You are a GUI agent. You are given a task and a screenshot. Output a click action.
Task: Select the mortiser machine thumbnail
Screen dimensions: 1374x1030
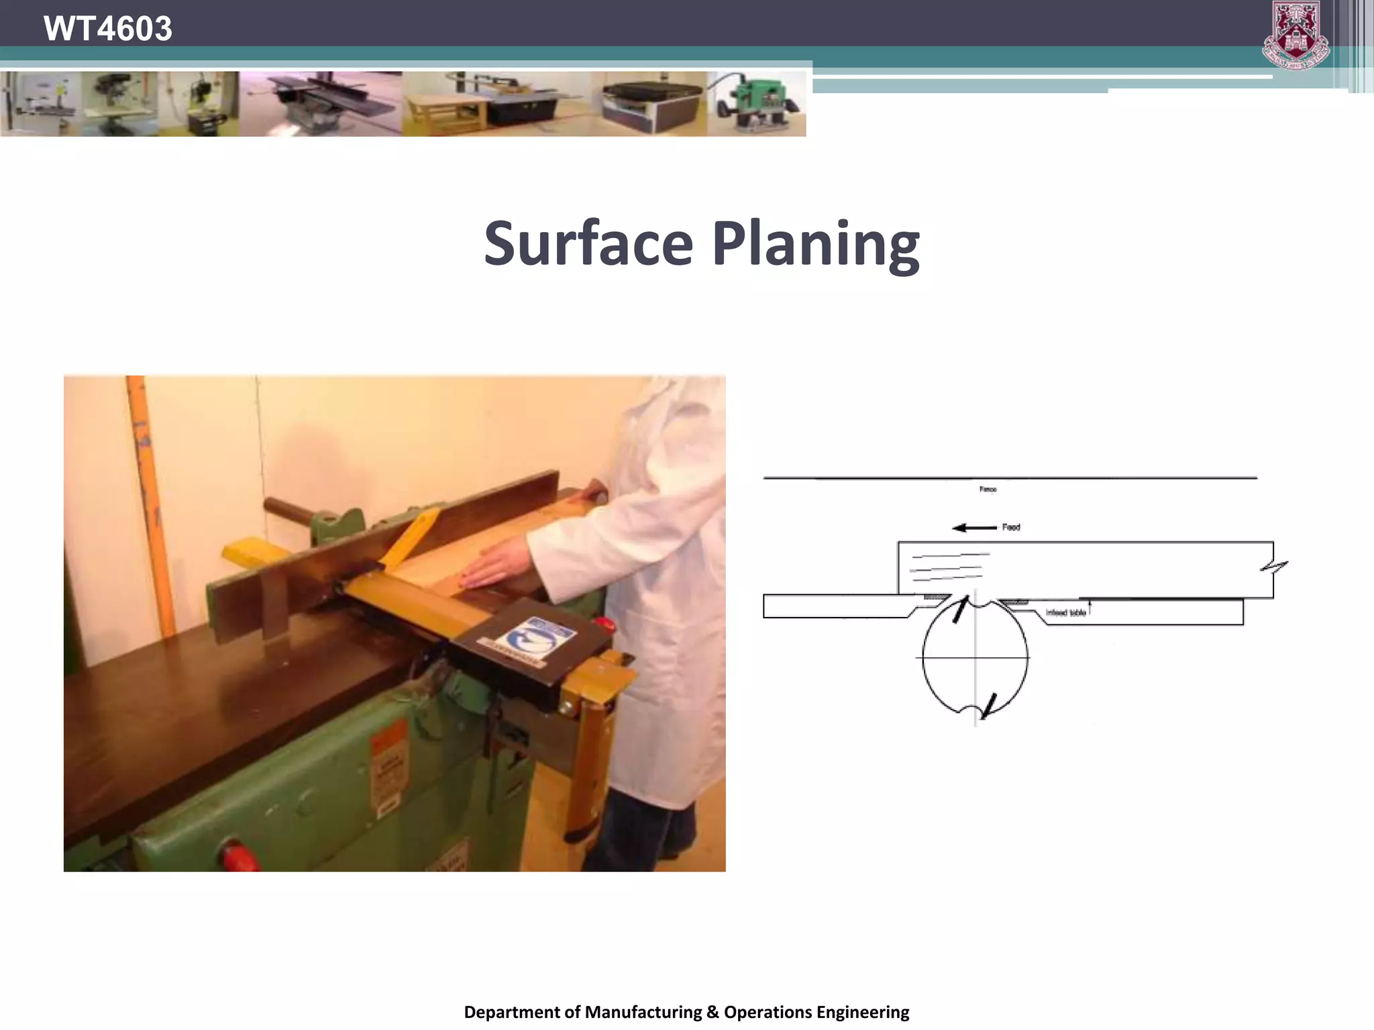click(x=199, y=104)
